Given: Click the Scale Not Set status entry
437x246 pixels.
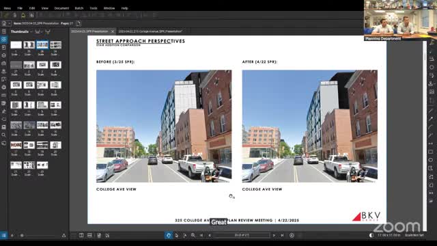Looking at the screenshot, I should point(414,235).
